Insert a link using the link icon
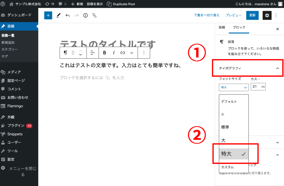This screenshot has width=284, height=186. click(x=123, y=53)
